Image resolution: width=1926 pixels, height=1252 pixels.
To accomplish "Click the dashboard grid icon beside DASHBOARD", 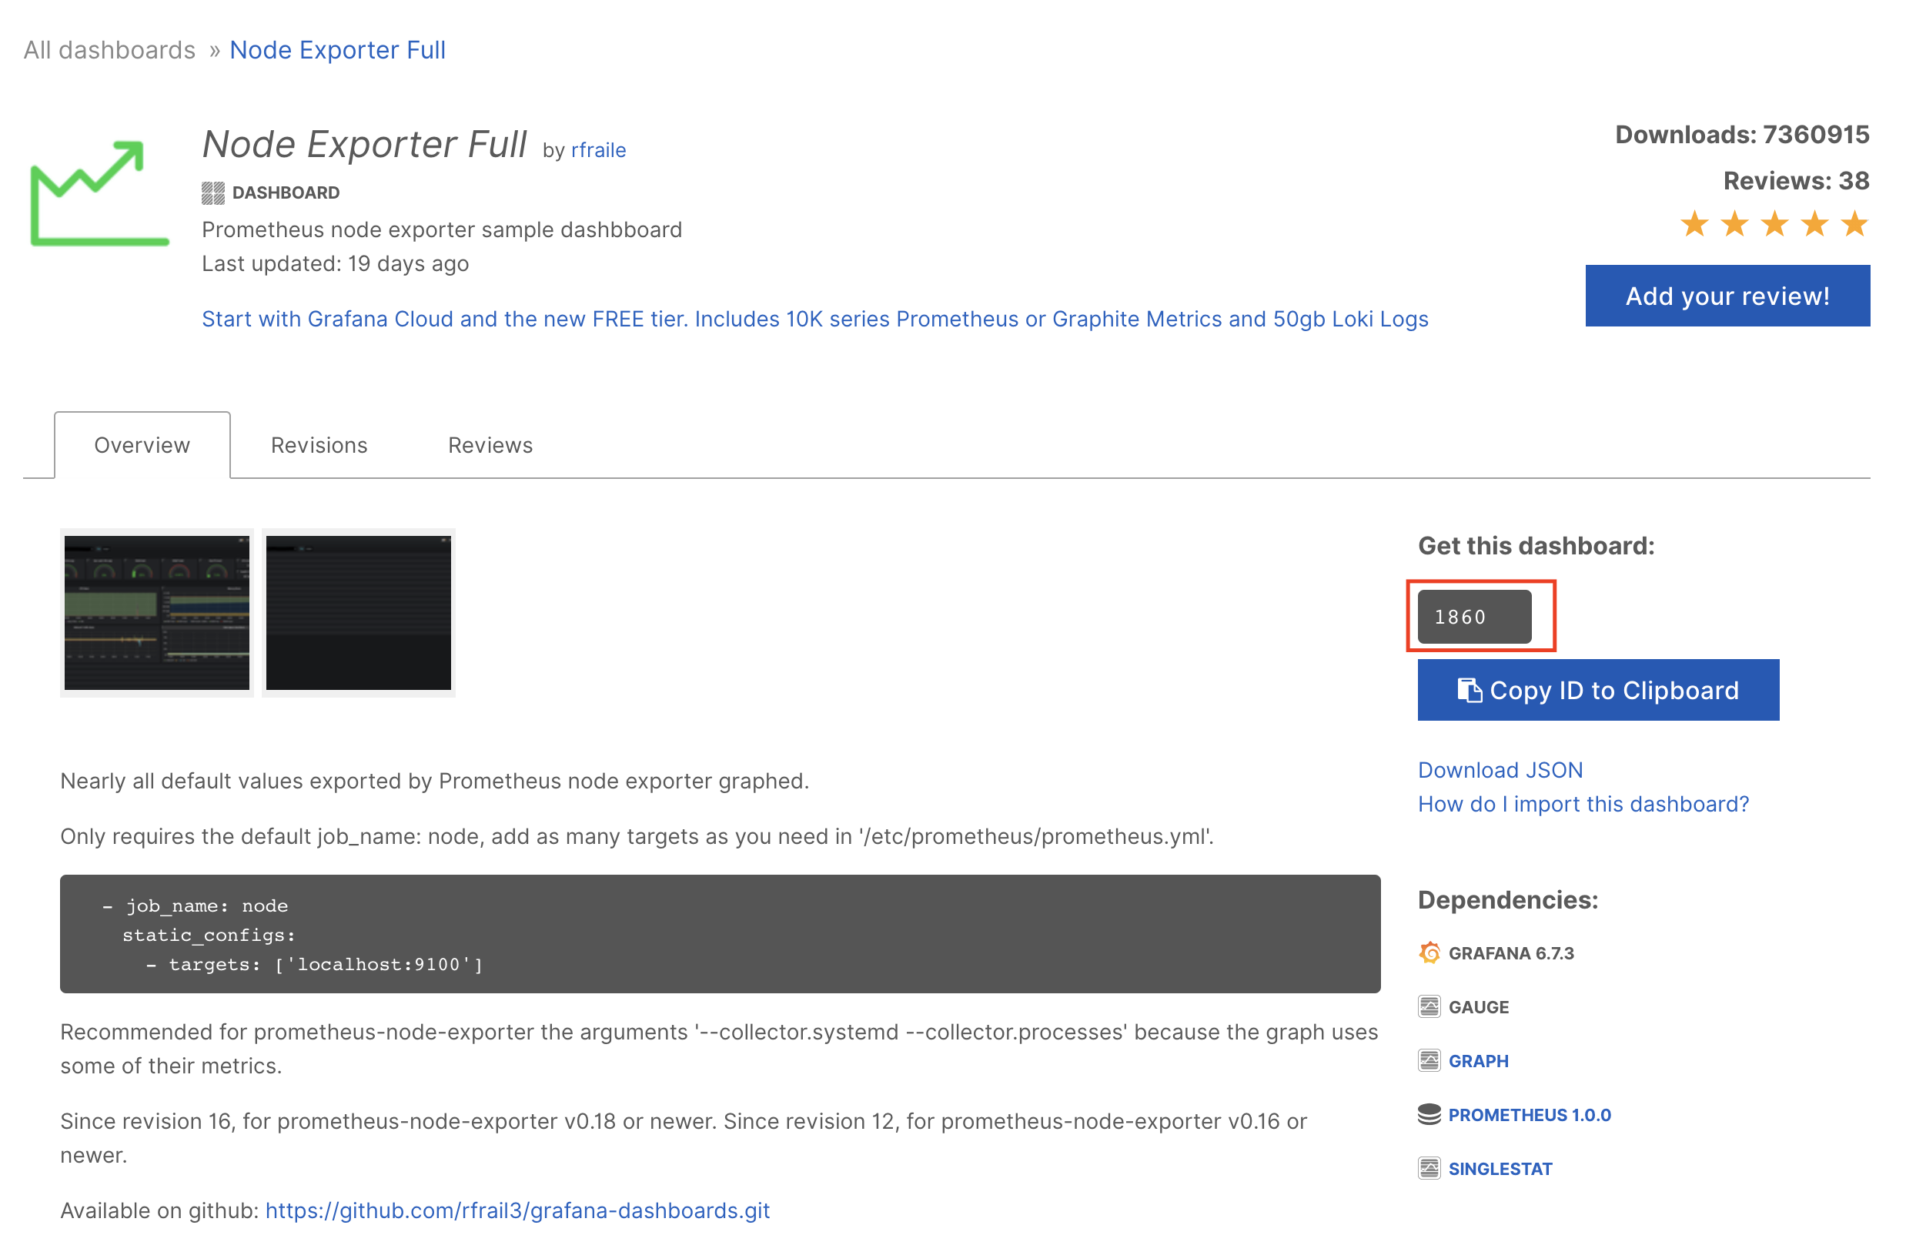I will point(212,192).
